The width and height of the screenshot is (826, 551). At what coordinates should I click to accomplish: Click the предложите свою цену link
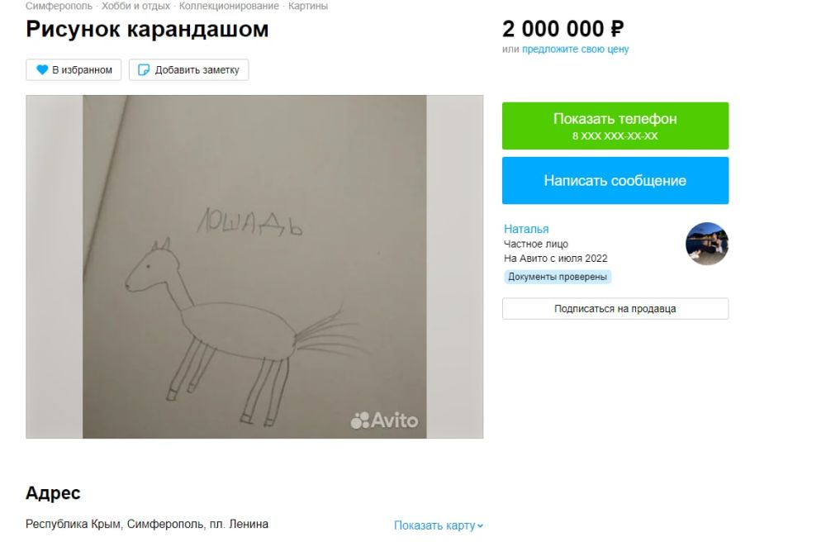[x=575, y=49]
